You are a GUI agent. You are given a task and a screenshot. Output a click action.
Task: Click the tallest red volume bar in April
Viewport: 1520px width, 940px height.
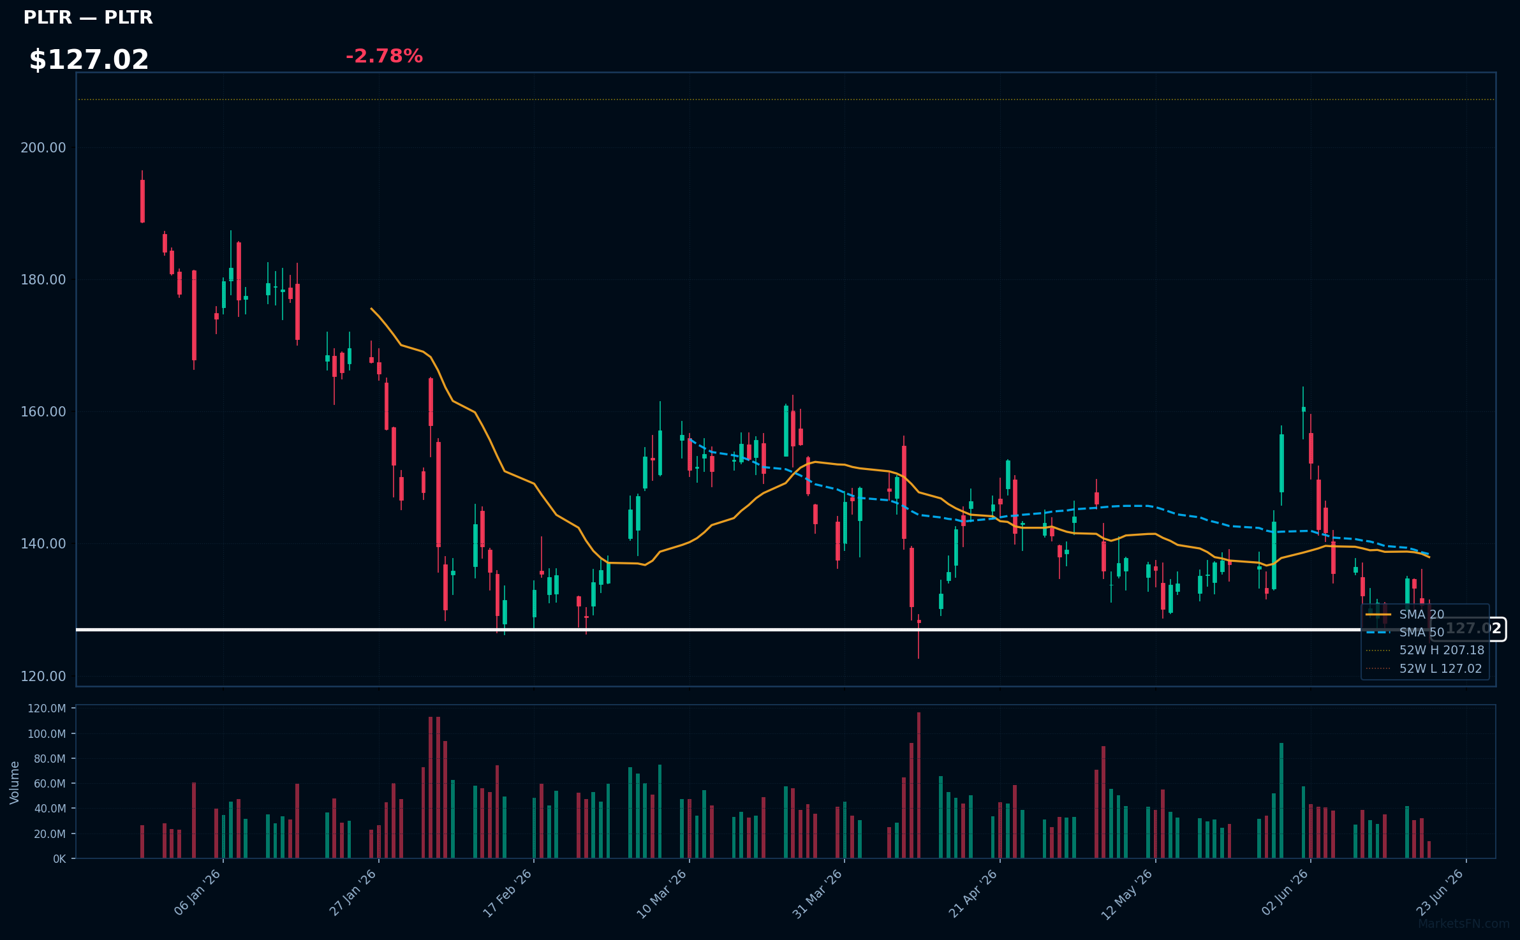tap(919, 786)
